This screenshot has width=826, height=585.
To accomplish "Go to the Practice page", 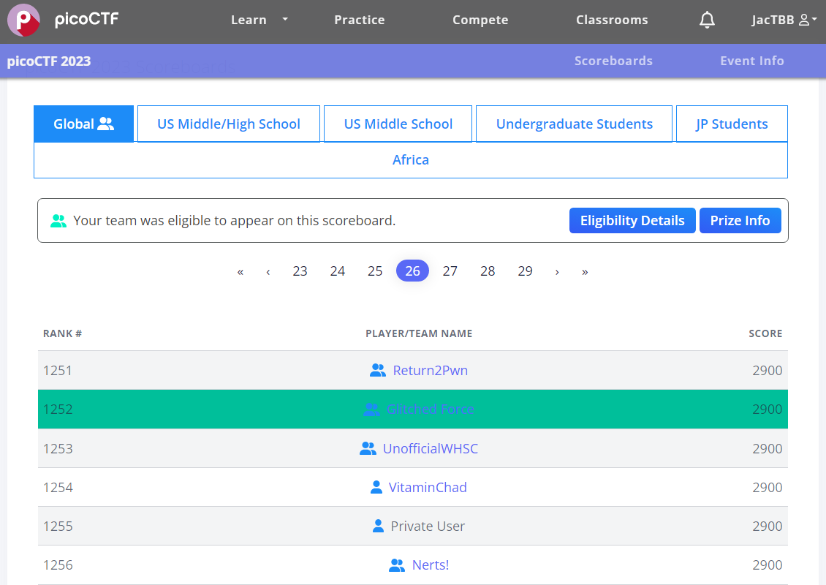I will 359,20.
